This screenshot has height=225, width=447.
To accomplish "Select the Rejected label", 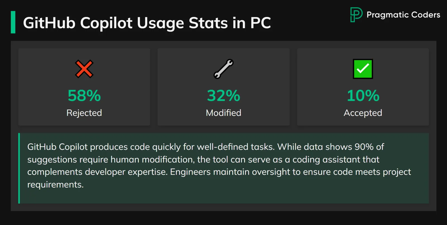I will click(84, 113).
